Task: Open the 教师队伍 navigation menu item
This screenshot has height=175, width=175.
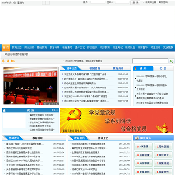Action: click(130, 48)
